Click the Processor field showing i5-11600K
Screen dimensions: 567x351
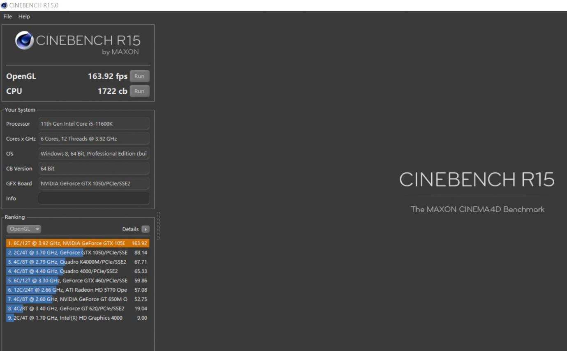coord(94,124)
